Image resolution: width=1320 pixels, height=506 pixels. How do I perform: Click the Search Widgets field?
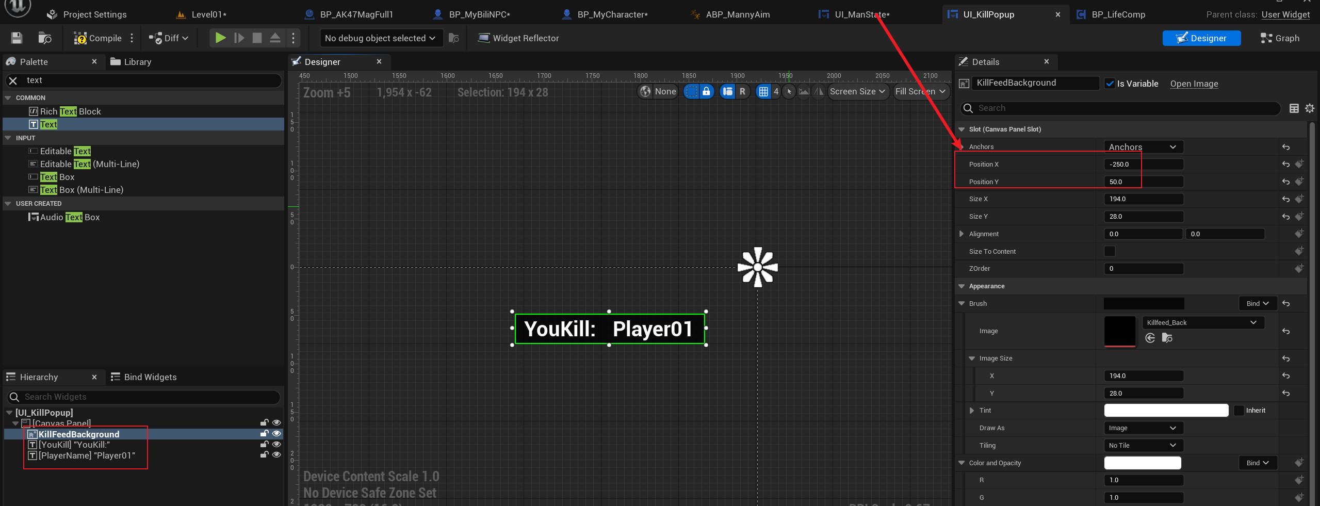tap(144, 397)
